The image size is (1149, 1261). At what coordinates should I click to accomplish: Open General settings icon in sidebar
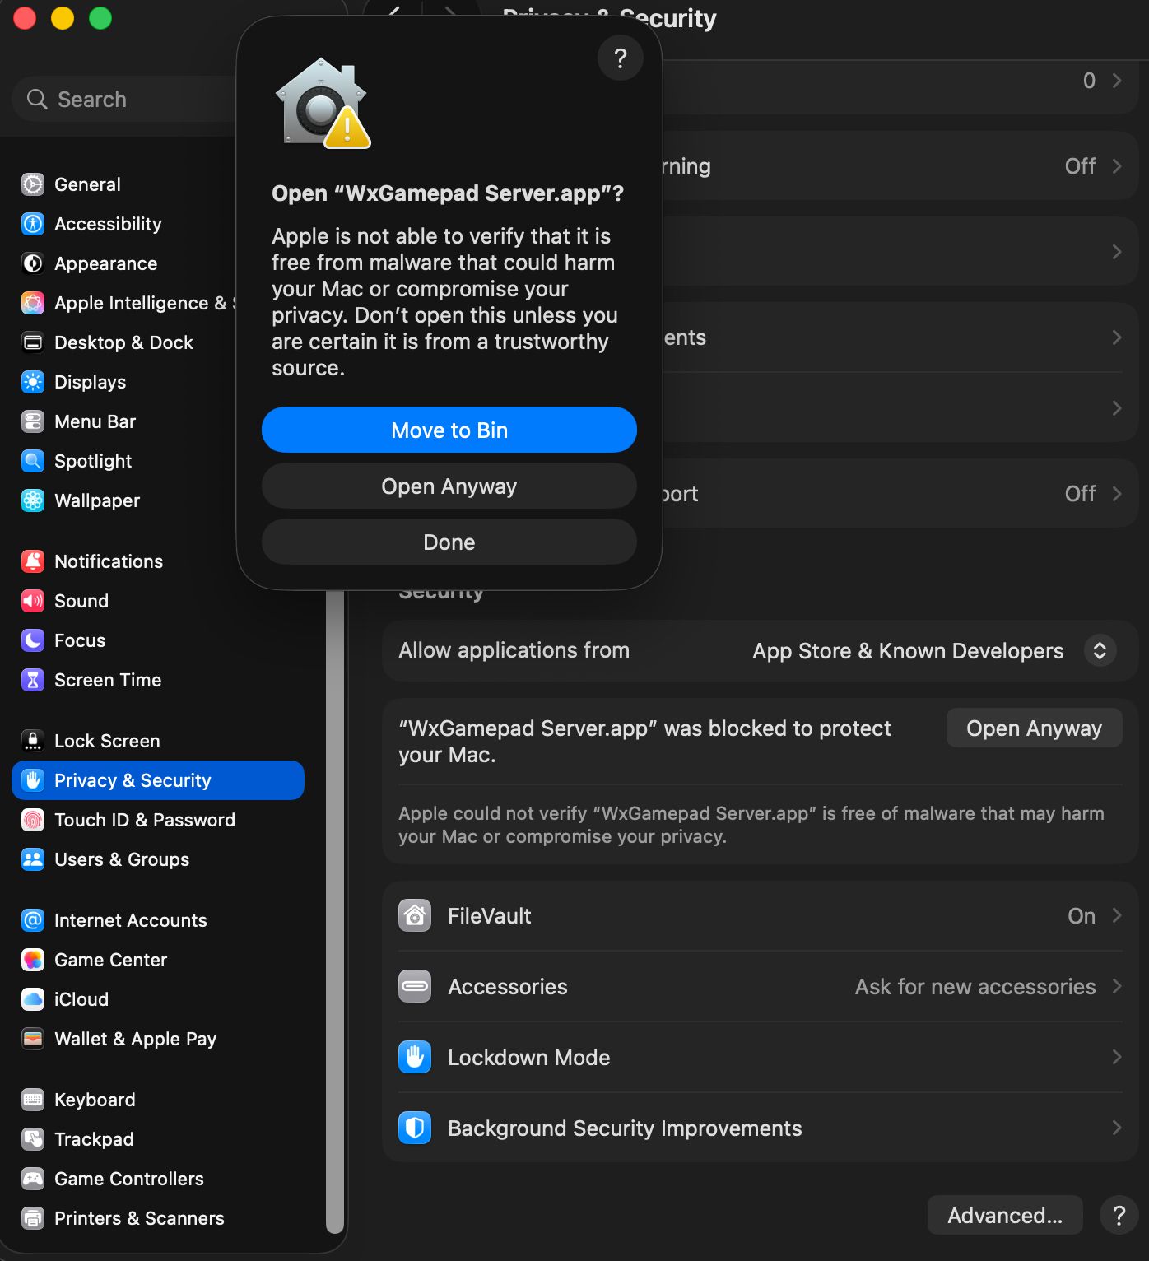(x=33, y=184)
